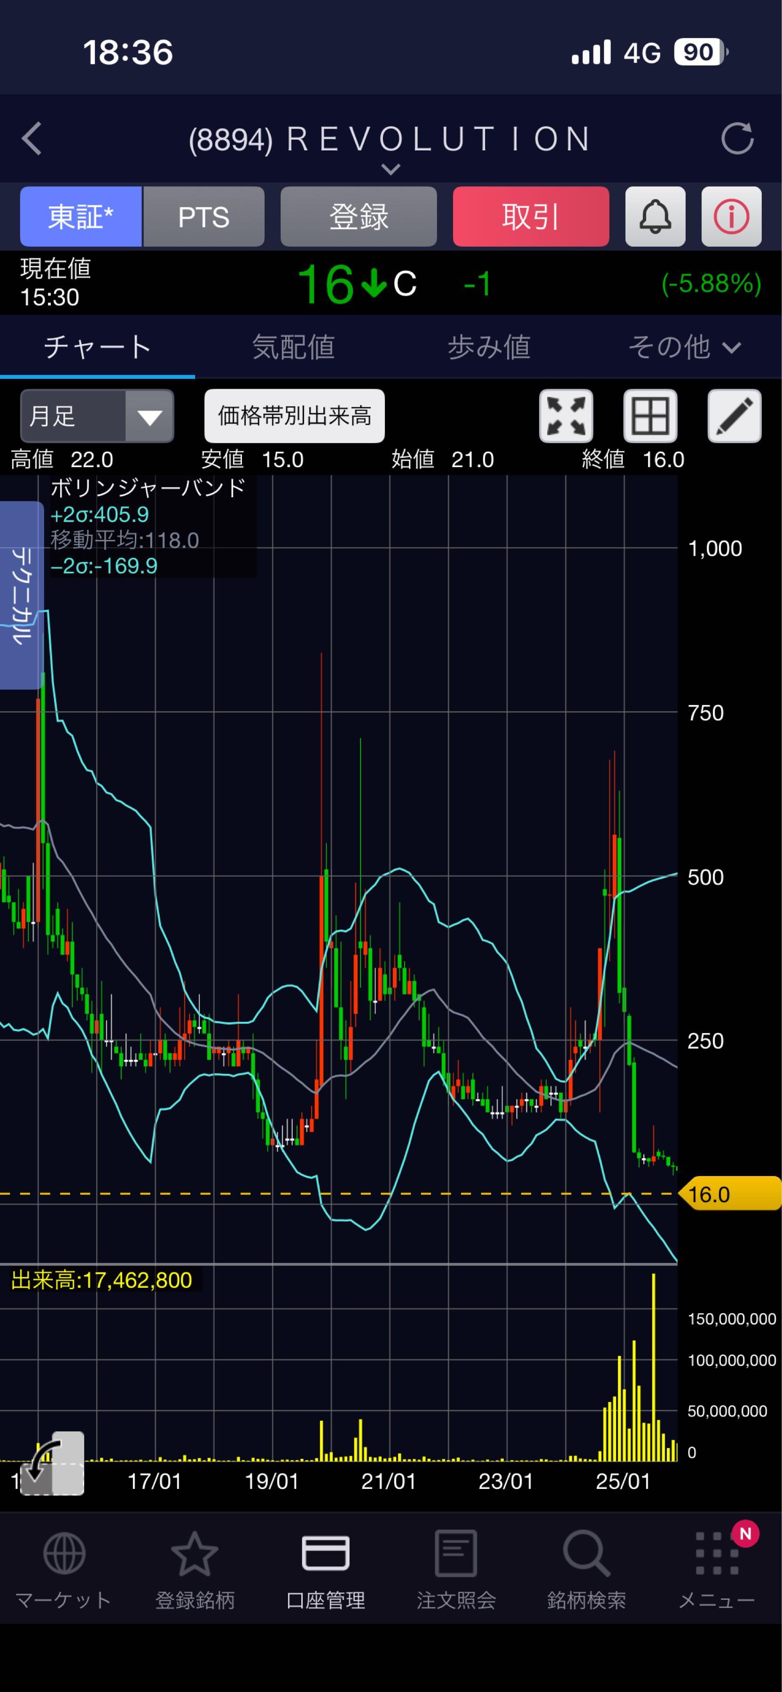This screenshot has width=782, height=1692.
Task: Expand stock name chevron under REVOLUTION
Action: 391,170
